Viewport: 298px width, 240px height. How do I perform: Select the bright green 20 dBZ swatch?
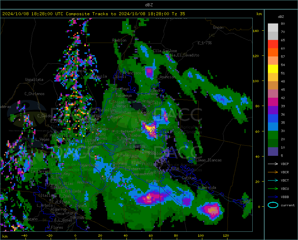pos(273,135)
